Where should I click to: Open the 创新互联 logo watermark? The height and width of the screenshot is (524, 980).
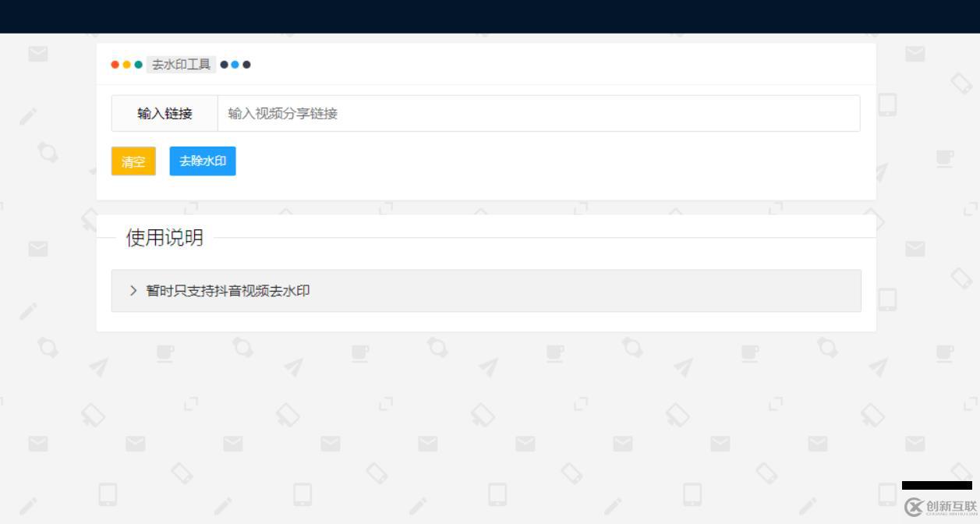tap(940, 507)
